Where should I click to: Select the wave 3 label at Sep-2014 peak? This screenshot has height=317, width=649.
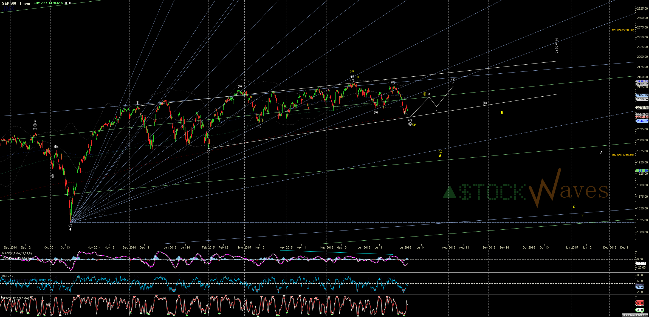(35, 121)
